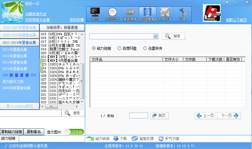The image size is (252, 149).
Task: Open the 主页 home monitor icon
Action: 95,12
